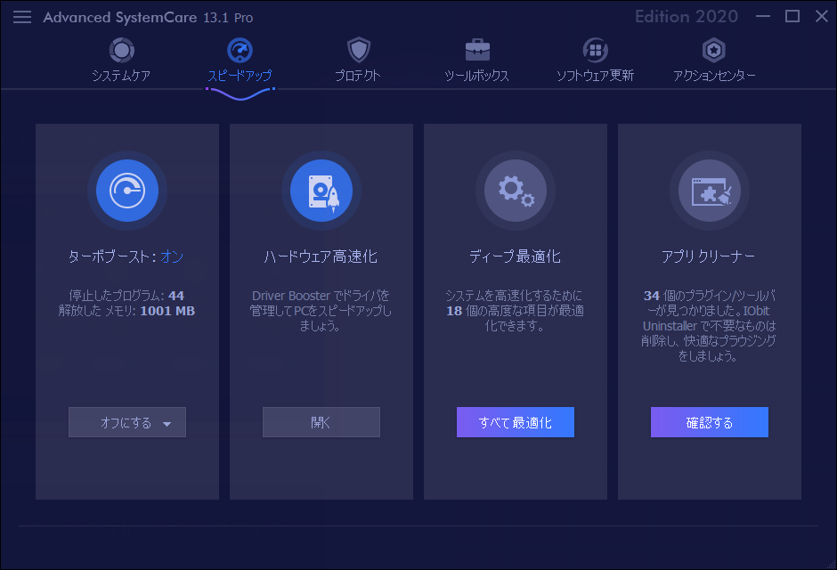The width and height of the screenshot is (837, 570).
Task: Switch to アクションセンター tab label
Action: [x=714, y=76]
